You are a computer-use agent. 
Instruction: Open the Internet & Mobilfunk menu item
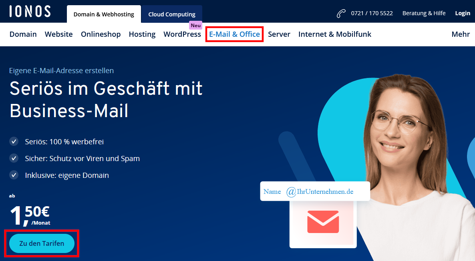point(335,34)
